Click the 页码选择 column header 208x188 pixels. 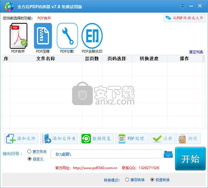coord(117,58)
